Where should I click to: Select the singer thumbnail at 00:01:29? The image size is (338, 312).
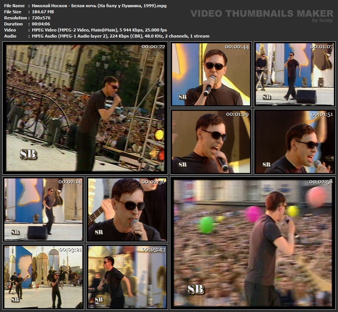tap(211, 142)
